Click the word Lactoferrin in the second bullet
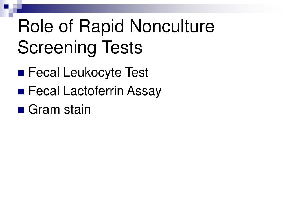289x217 pixels. point(93,91)
